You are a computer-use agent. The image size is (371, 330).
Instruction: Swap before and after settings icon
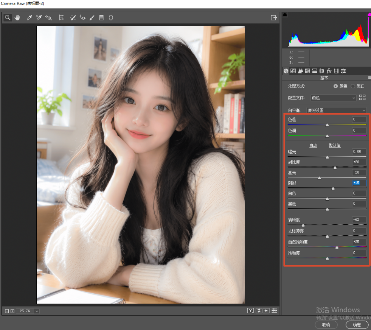tap(259, 311)
